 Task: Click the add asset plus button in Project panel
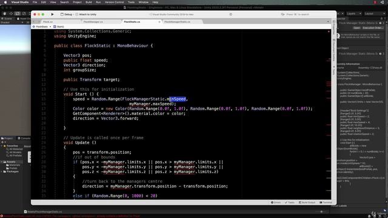[2, 142]
